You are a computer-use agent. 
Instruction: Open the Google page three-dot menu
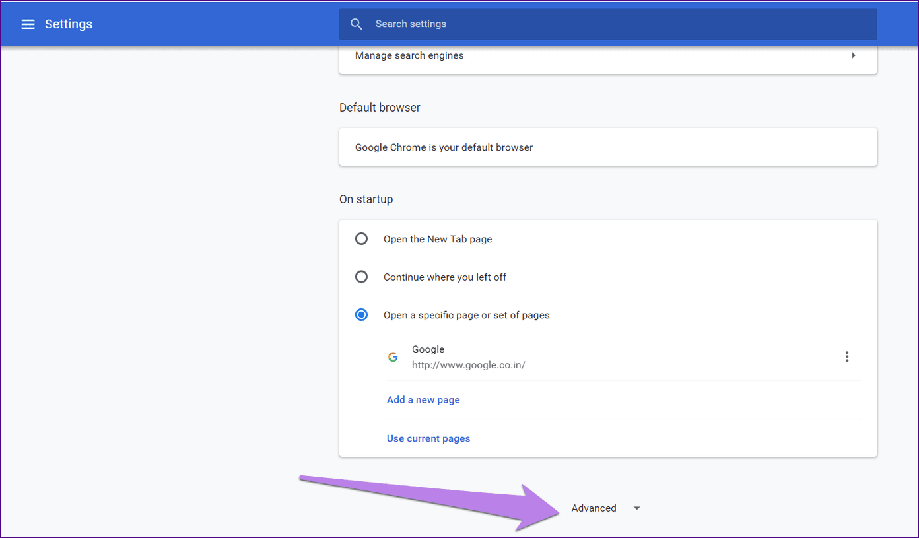pos(847,357)
